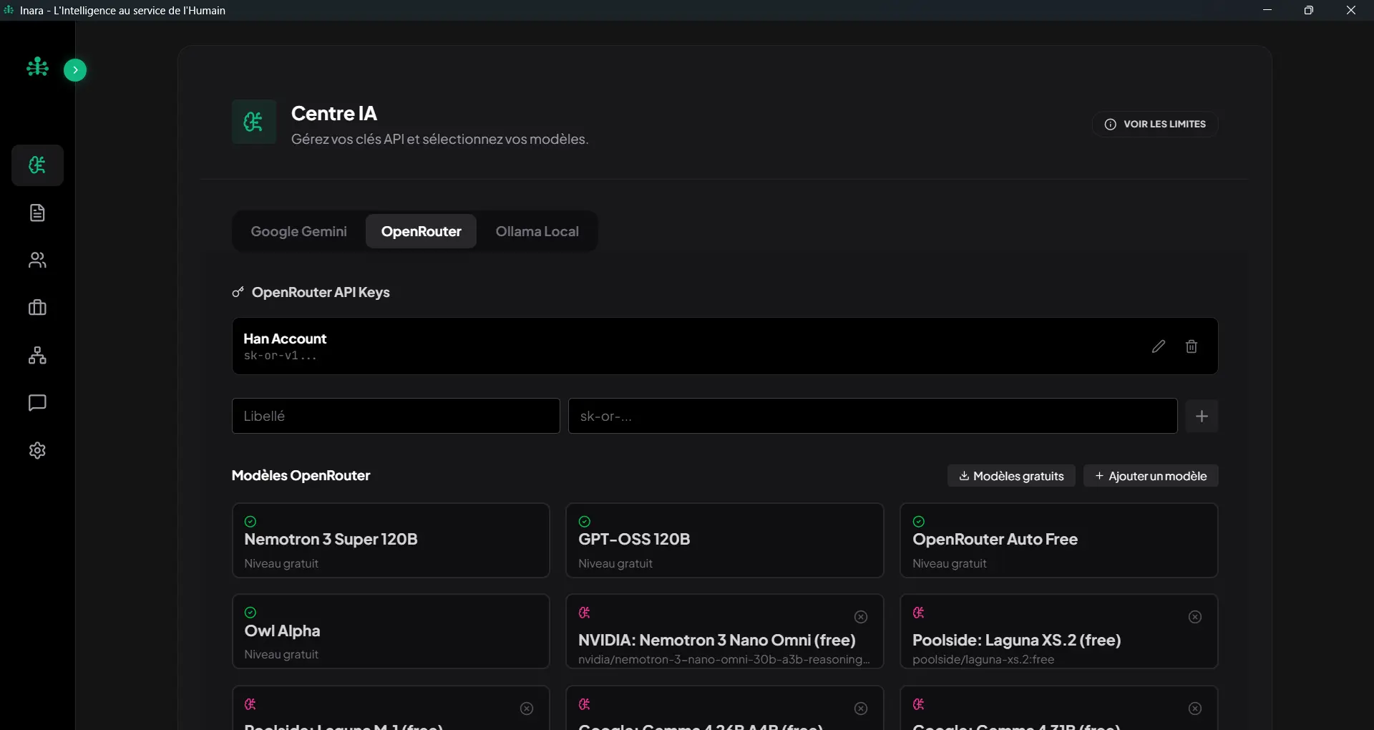Toggle OpenRouter Auto Free check icon

[919, 522]
